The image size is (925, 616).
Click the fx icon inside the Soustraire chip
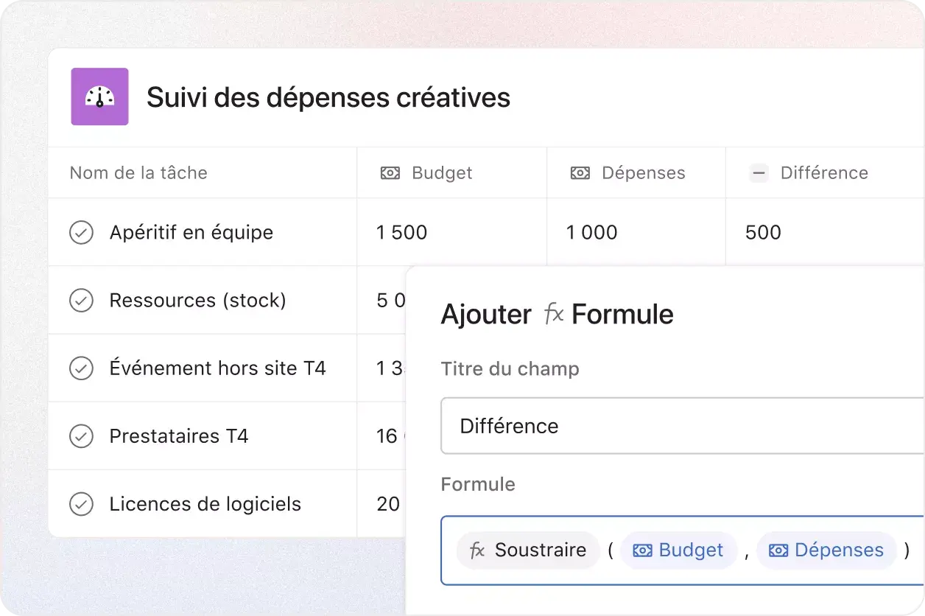(479, 550)
